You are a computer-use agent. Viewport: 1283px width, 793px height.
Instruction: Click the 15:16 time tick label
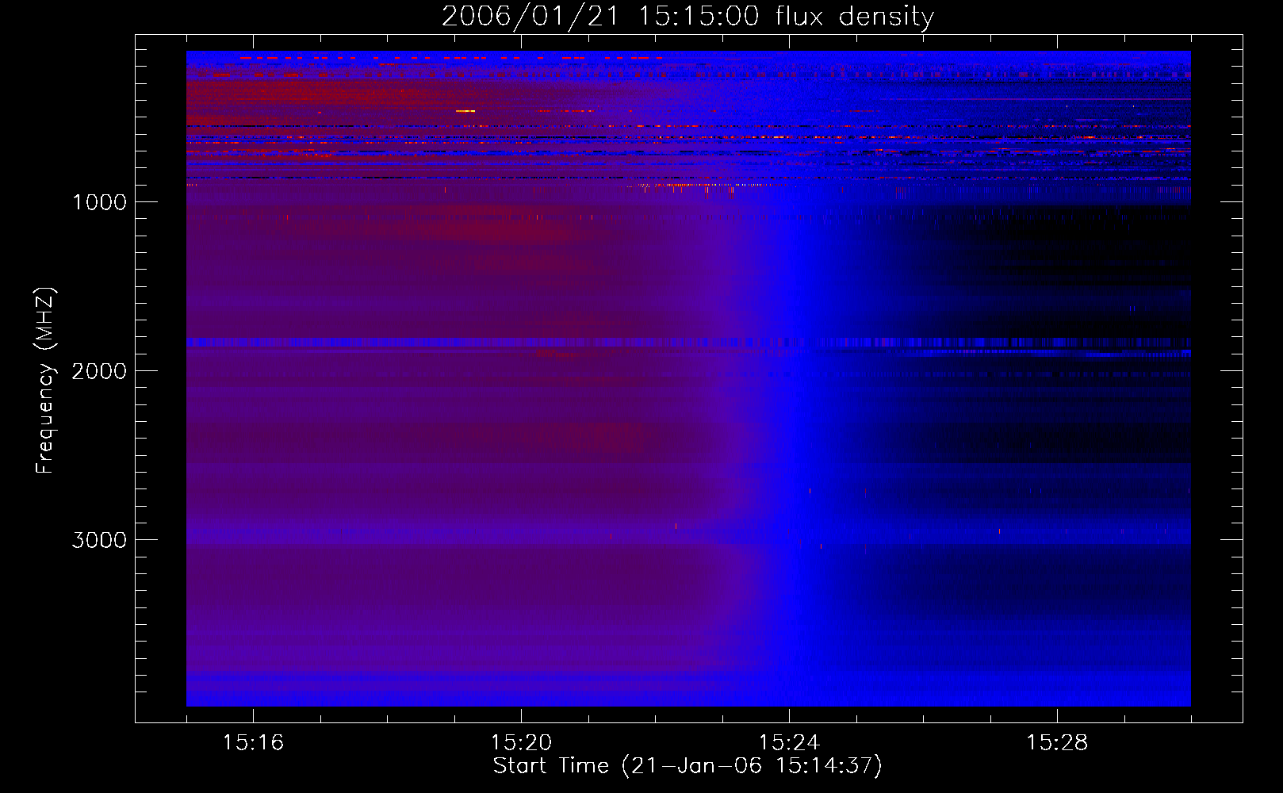253,742
